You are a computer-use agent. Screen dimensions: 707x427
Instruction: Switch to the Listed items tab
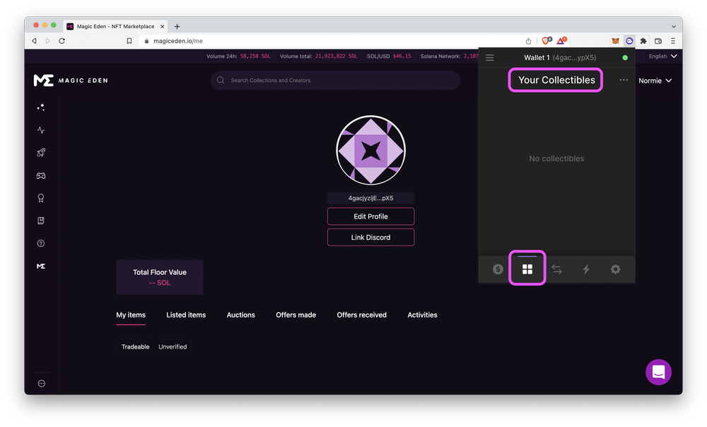point(186,315)
